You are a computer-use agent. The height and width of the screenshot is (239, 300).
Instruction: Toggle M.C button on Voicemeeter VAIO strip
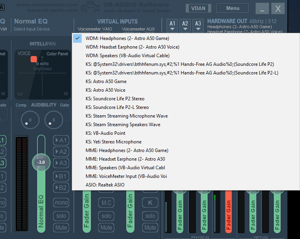point(106,203)
